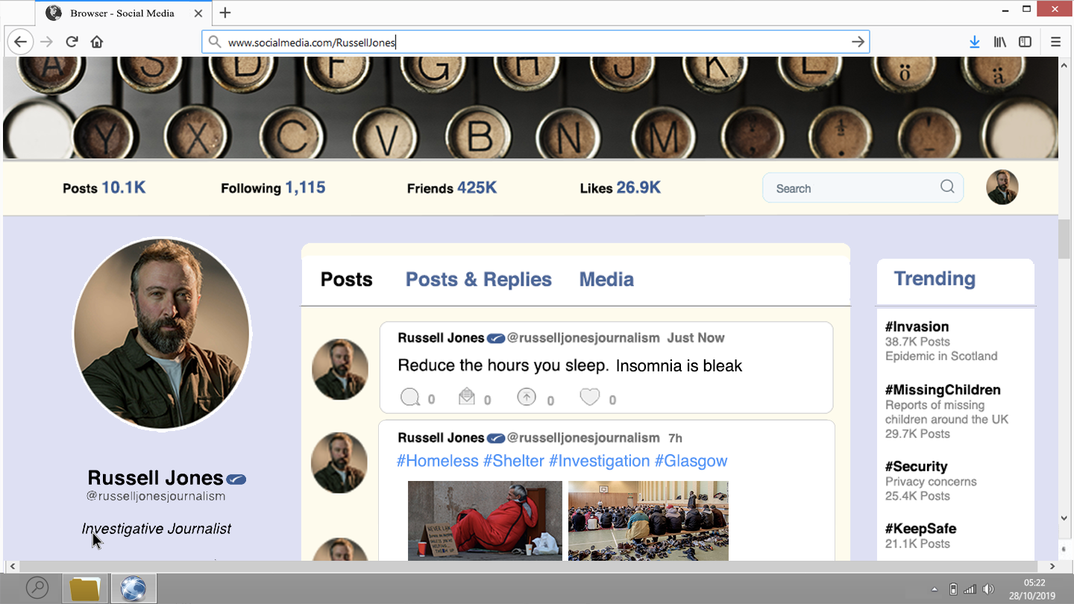This screenshot has height=604, width=1074.
Task: Click the taskbar clock 05:22
Action: pyautogui.click(x=1034, y=582)
